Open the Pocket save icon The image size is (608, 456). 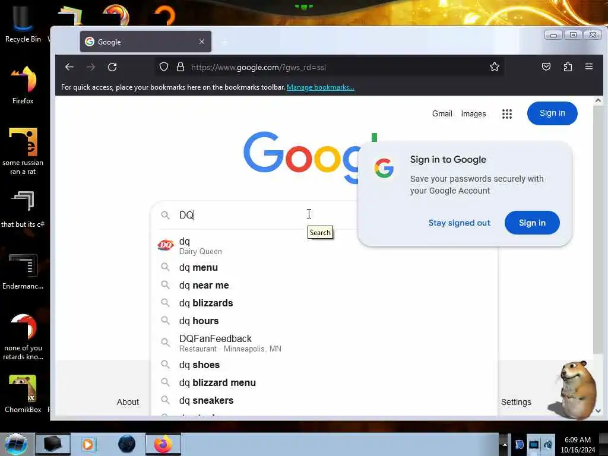click(x=546, y=67)
